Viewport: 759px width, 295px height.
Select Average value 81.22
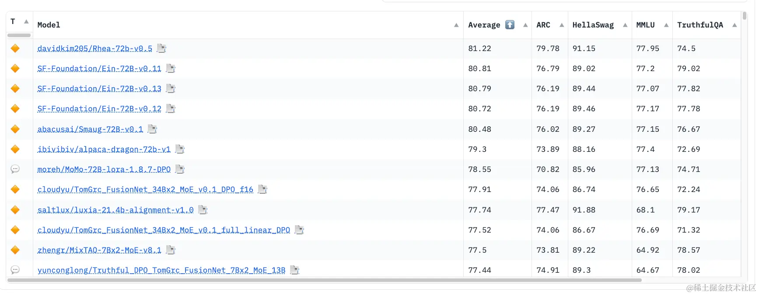tap(479, 48)
